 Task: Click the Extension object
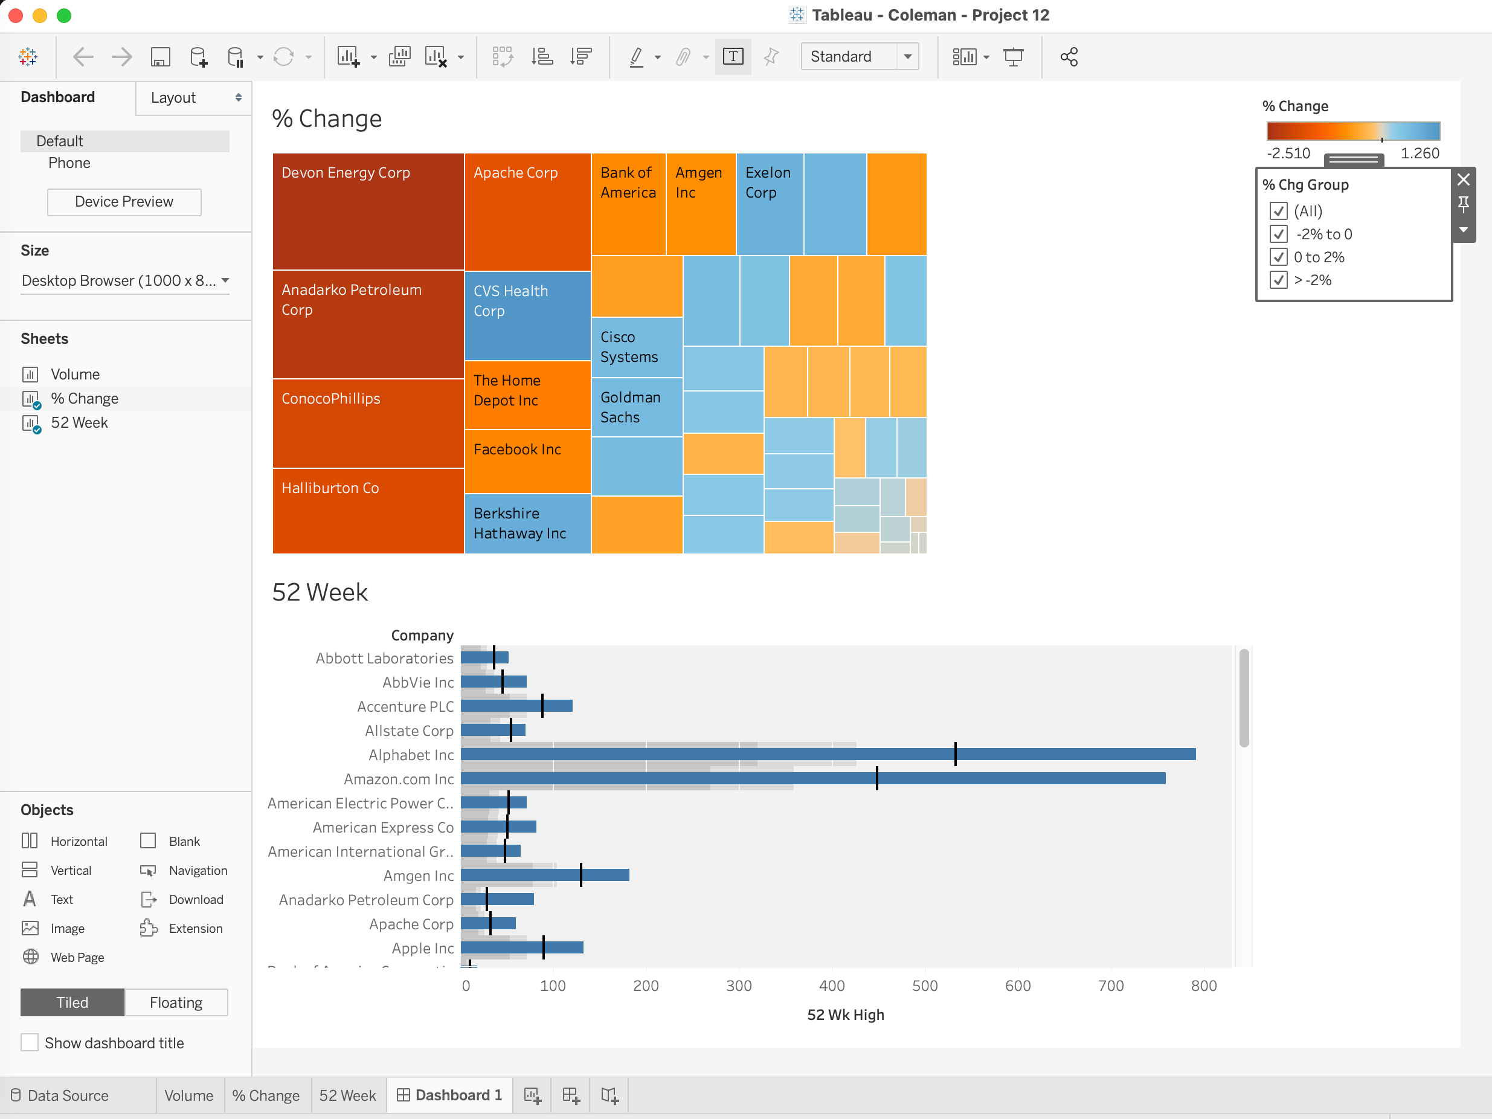[x=181, y=928]
